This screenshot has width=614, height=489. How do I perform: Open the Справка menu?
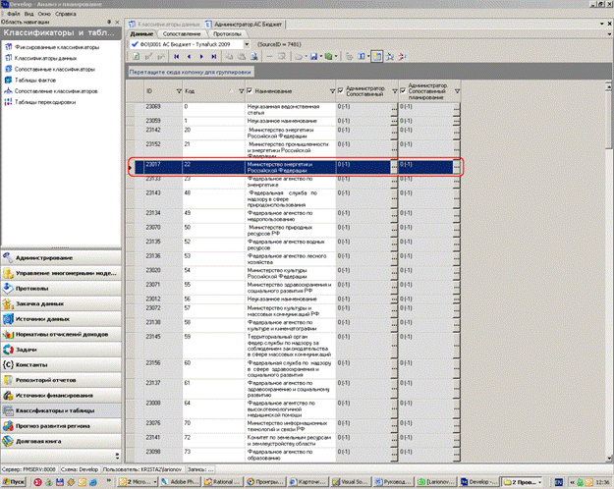pos(66,14)
